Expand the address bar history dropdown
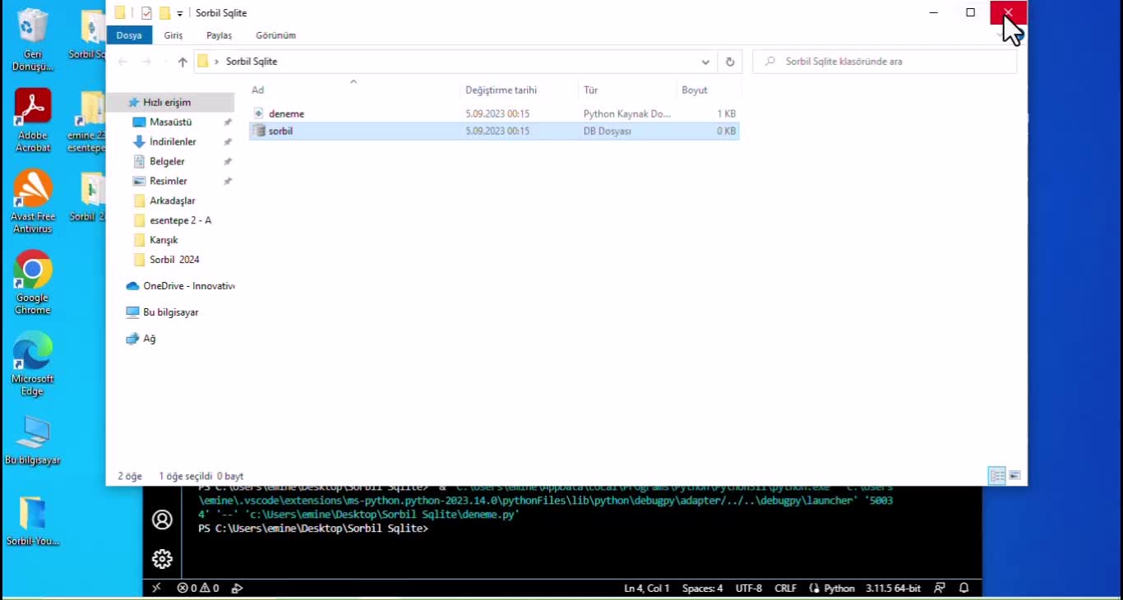This screenshot has height=600, width=1123. click(705, 62)
